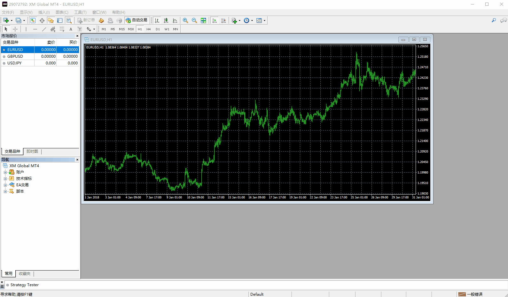The width and height of the screenshot is (508, 297).
Task: Toggle chart auto scroll
Action: coord(215,20)
